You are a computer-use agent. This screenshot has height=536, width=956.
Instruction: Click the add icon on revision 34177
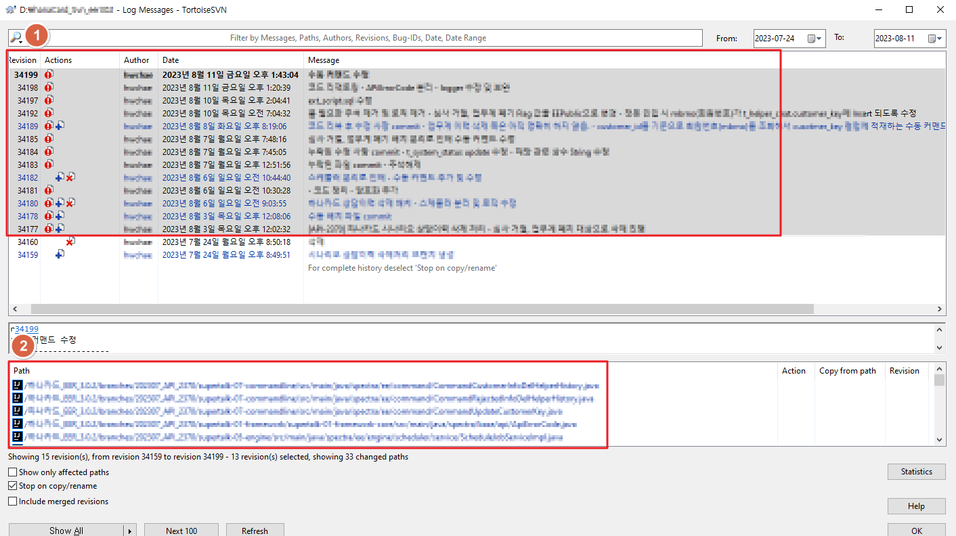tap(59, 228)
